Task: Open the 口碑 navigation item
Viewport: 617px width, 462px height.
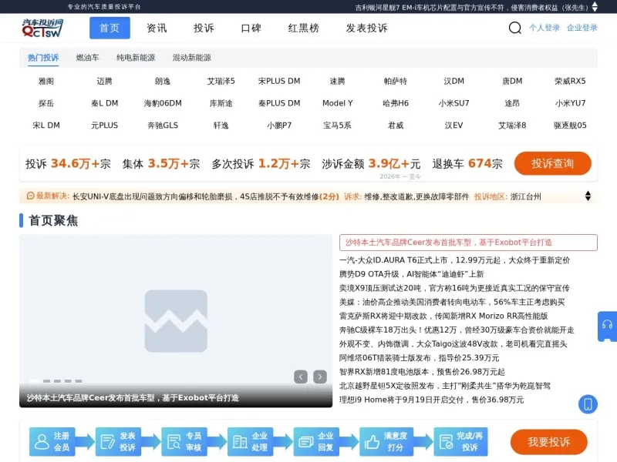Action: coord(251,28)
